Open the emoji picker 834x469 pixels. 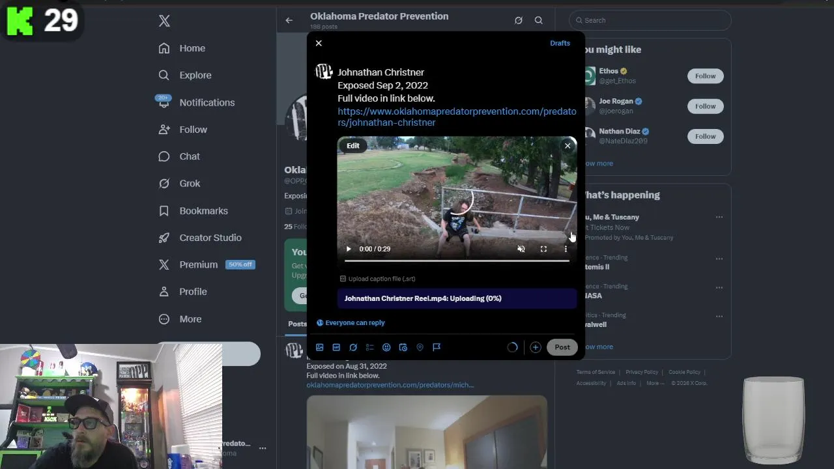click(386, 347)
